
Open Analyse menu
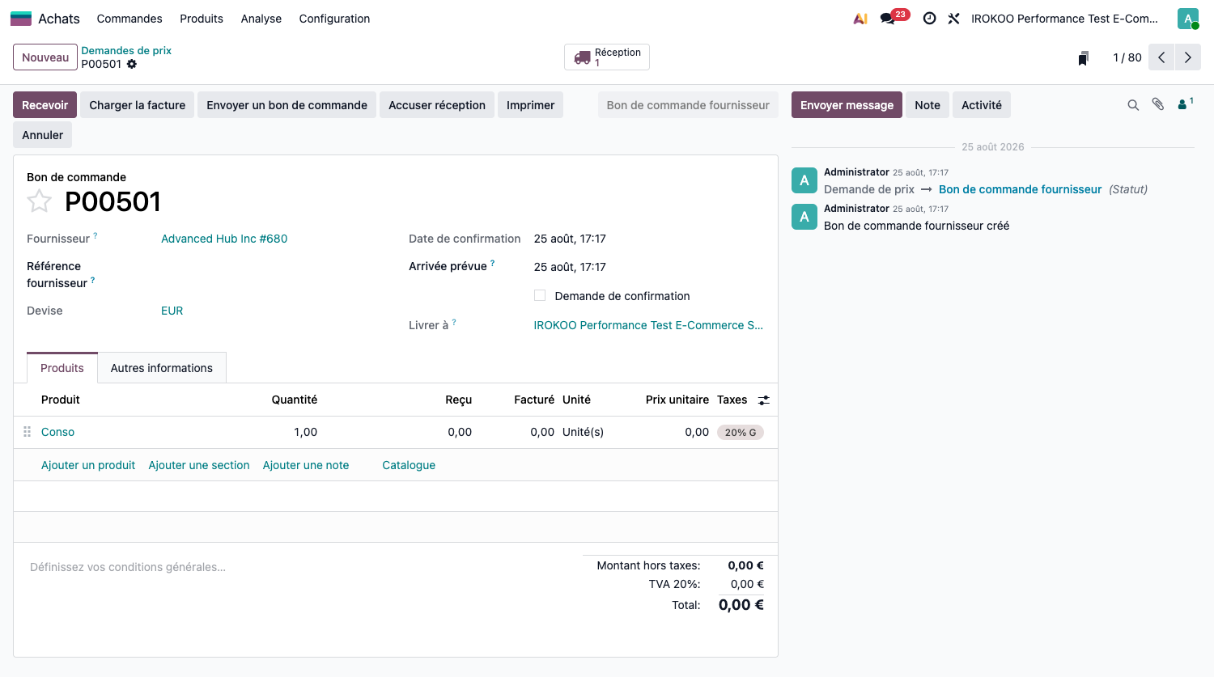pos(261,19)
